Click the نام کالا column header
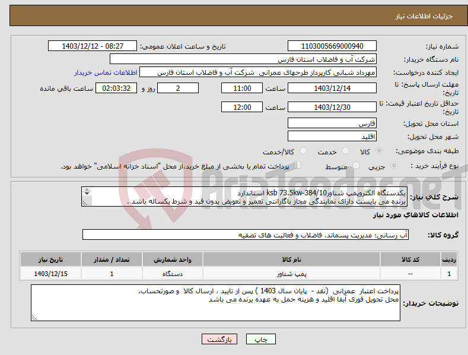The image size is (468, 355). coord(291,259)
